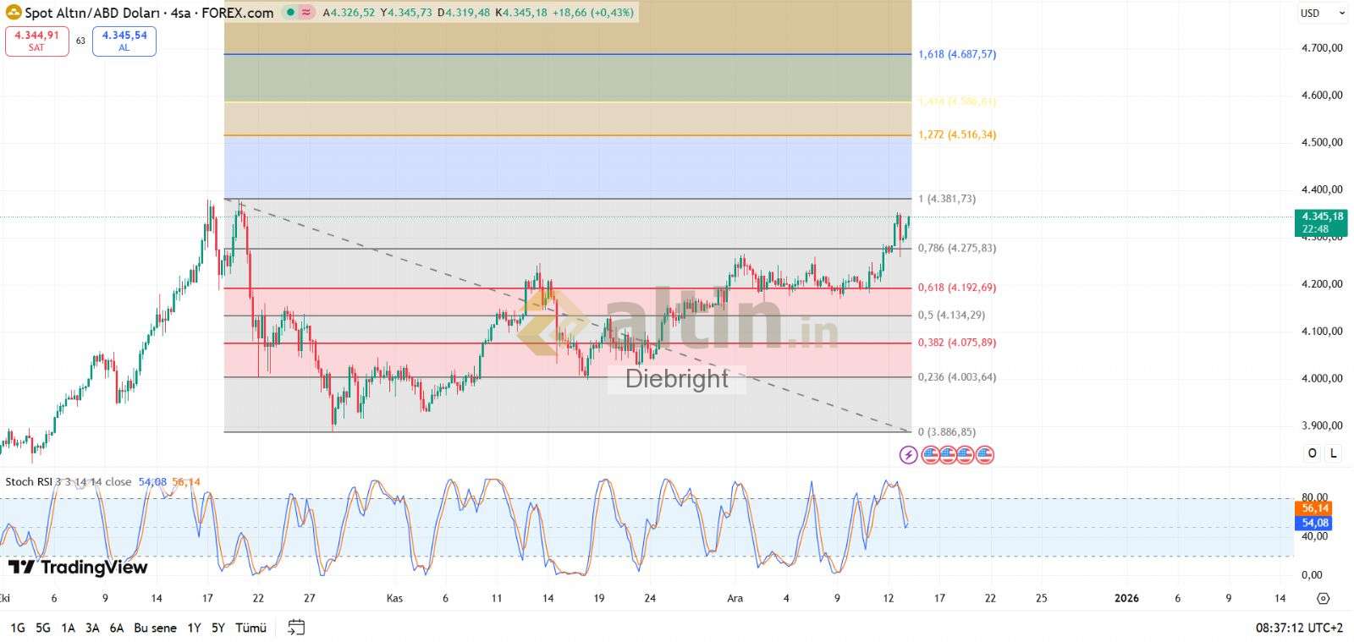Click the pink approximate-data indicator icon
This screenshot has width=1354, height=642.
point(306,13)
